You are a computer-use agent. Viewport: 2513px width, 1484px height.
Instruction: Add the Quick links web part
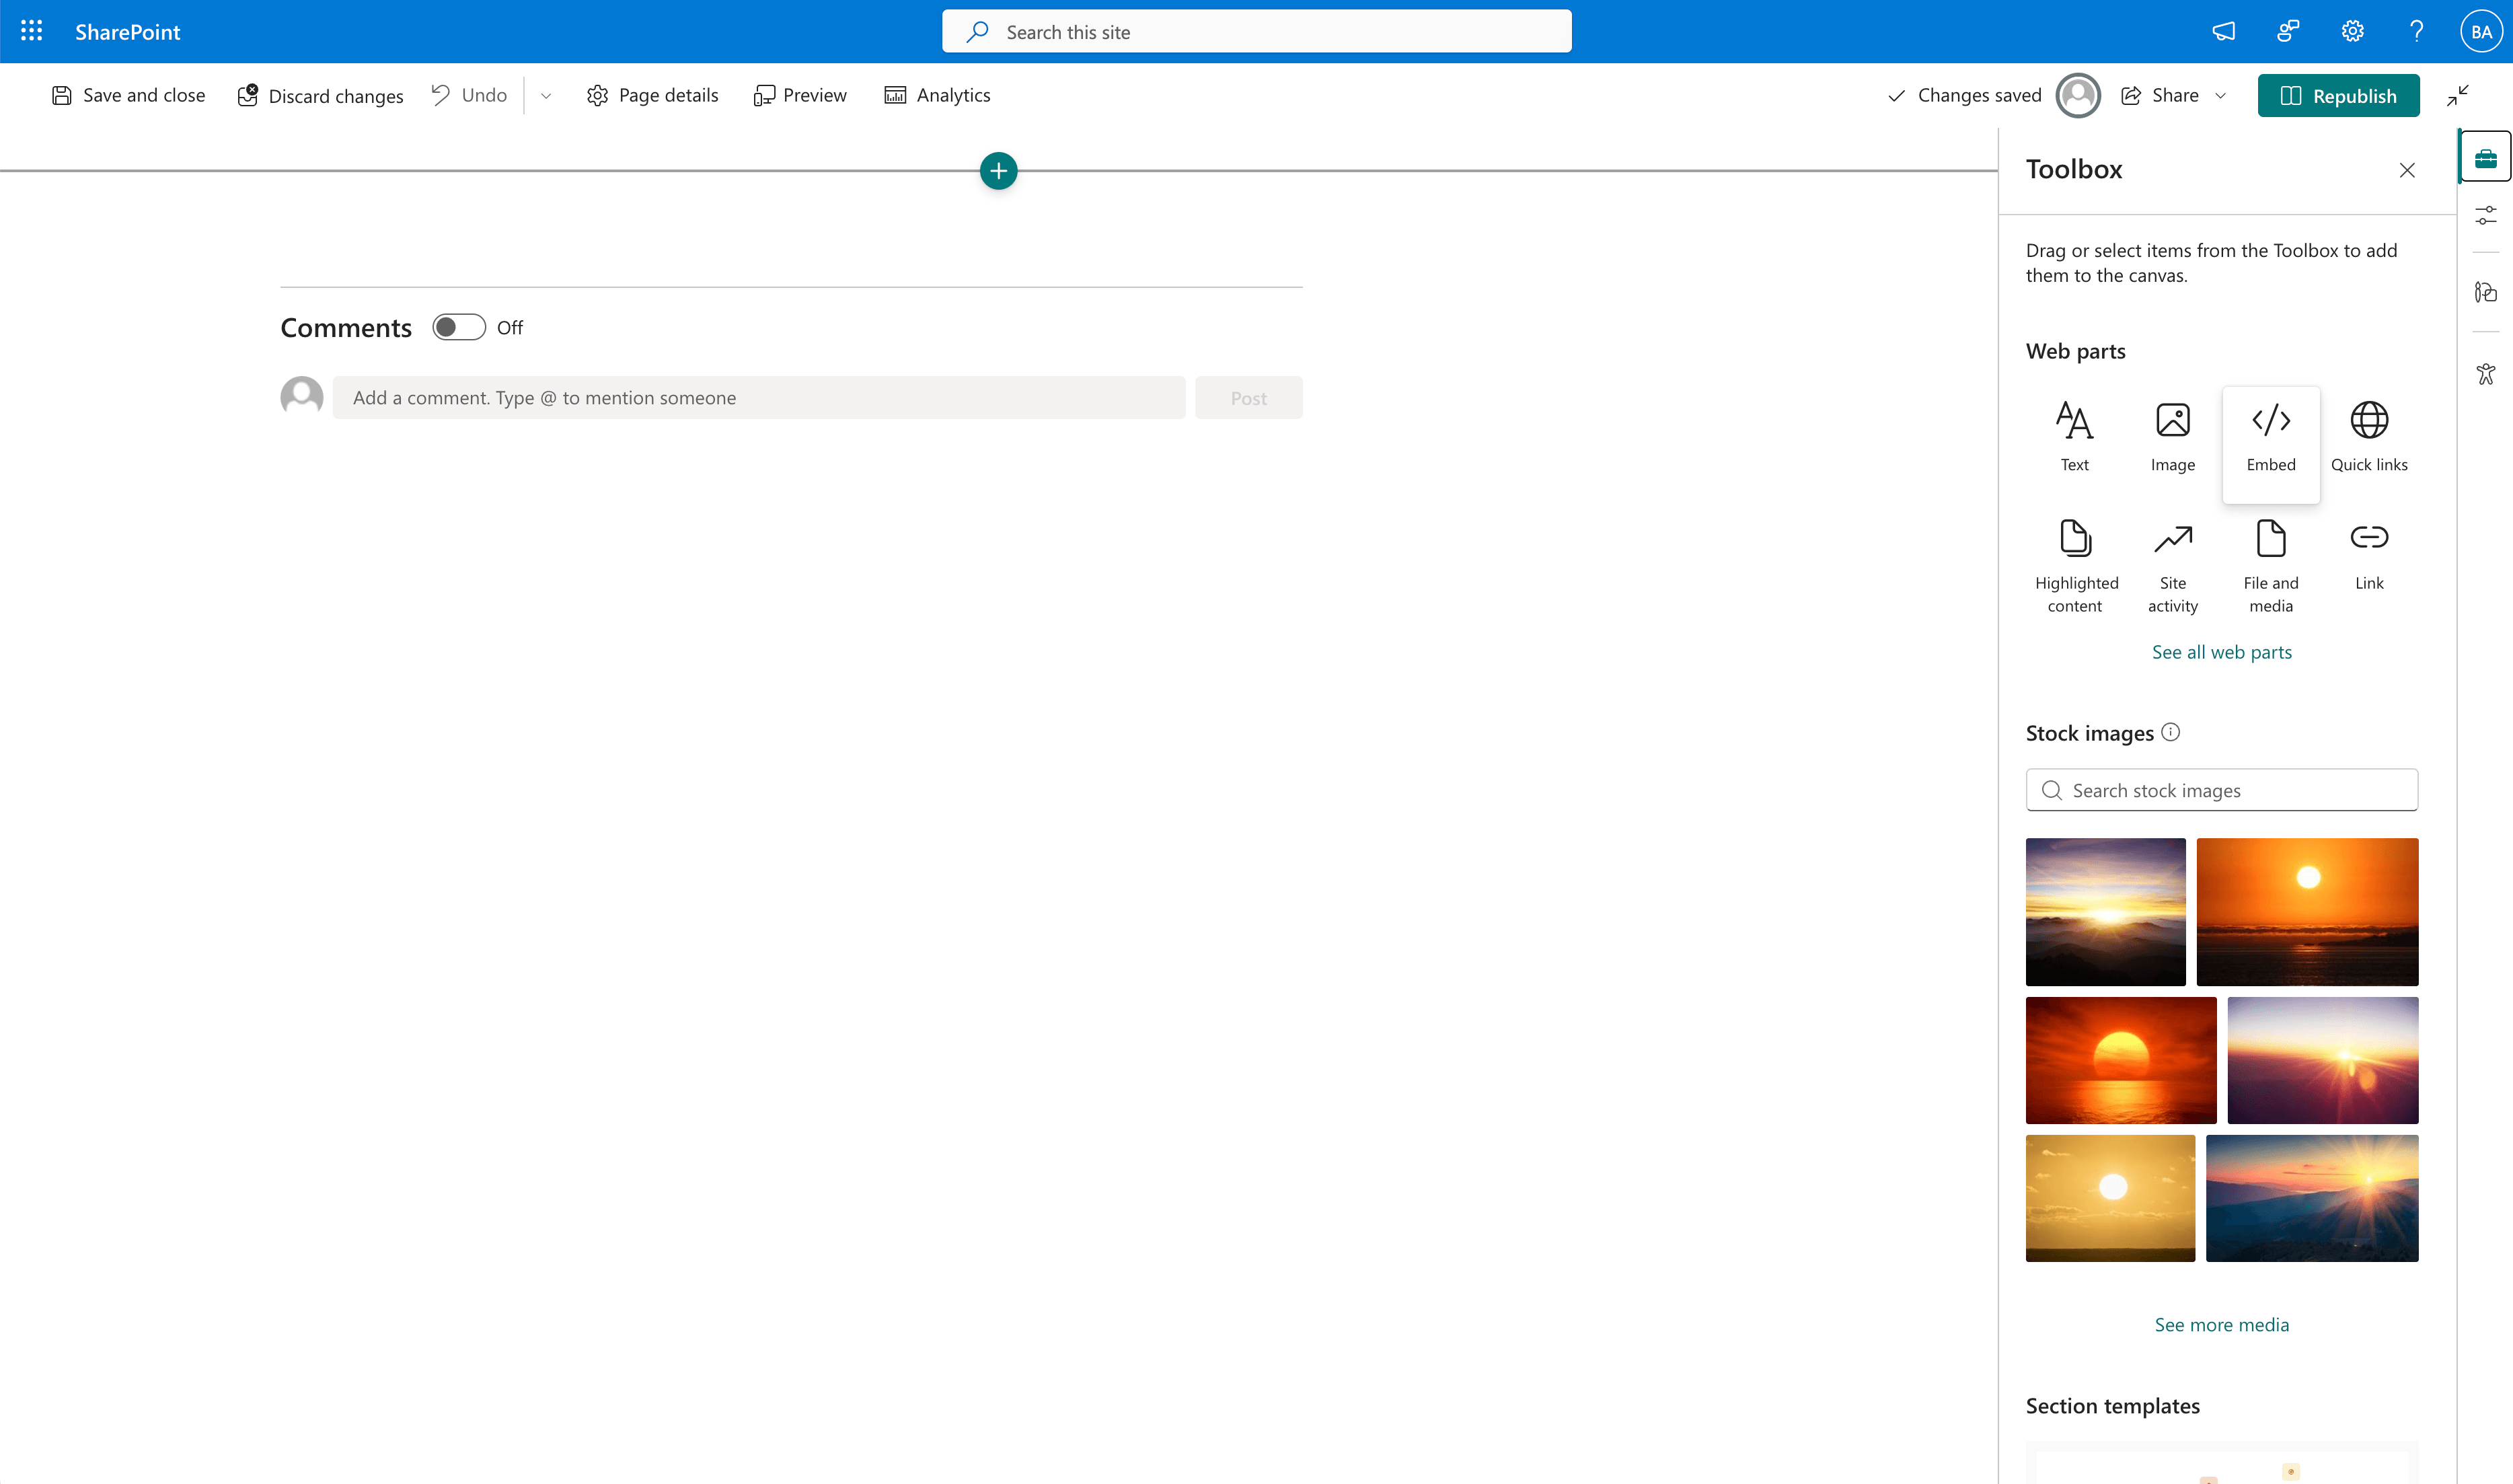point(2368,434)
